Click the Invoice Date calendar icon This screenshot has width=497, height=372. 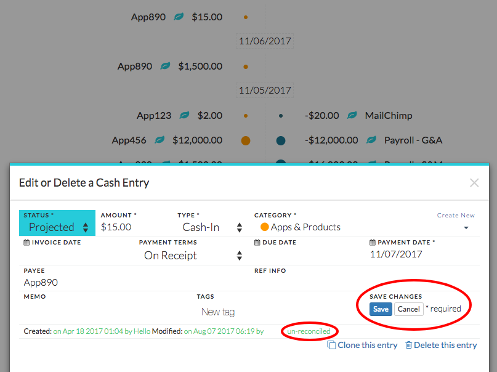(26, 243)
